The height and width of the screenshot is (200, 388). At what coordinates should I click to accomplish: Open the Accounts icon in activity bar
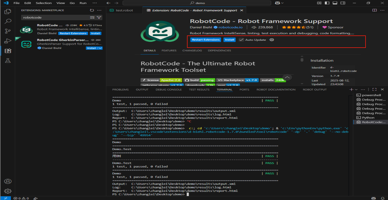point(8,181)
